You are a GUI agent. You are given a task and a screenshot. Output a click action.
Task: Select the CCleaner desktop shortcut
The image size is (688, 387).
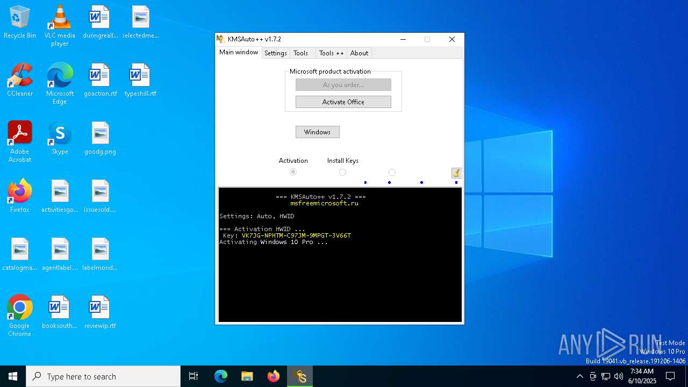(x=20, y=81)
